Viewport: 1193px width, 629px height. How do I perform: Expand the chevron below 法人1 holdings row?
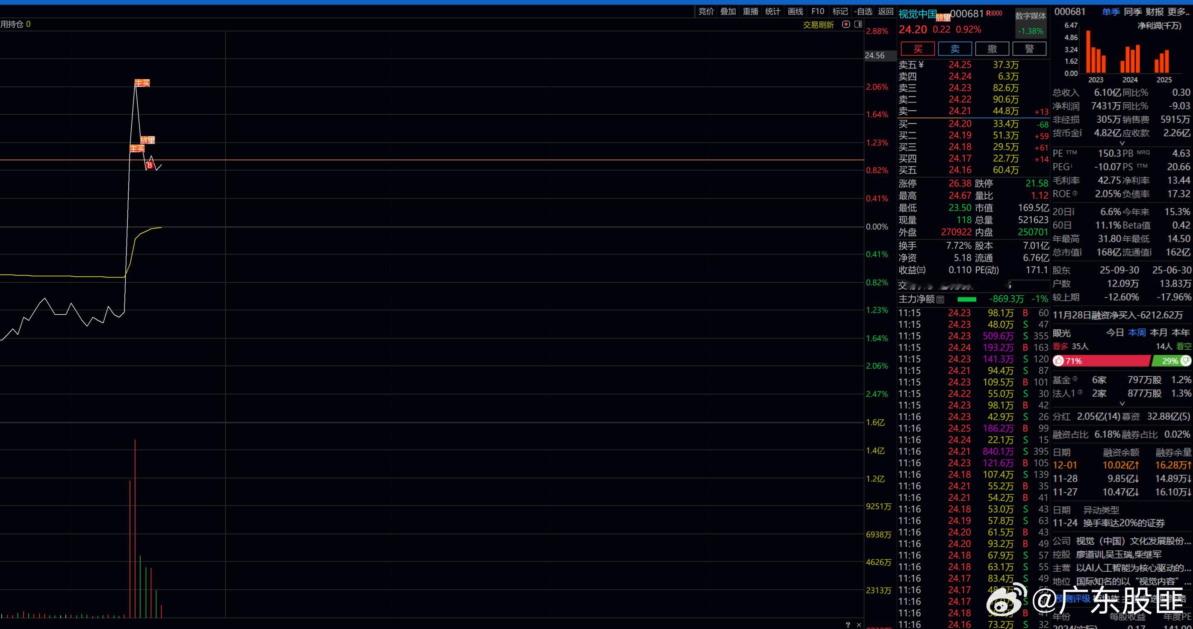pyautogui.click(x=1122, y=404)
